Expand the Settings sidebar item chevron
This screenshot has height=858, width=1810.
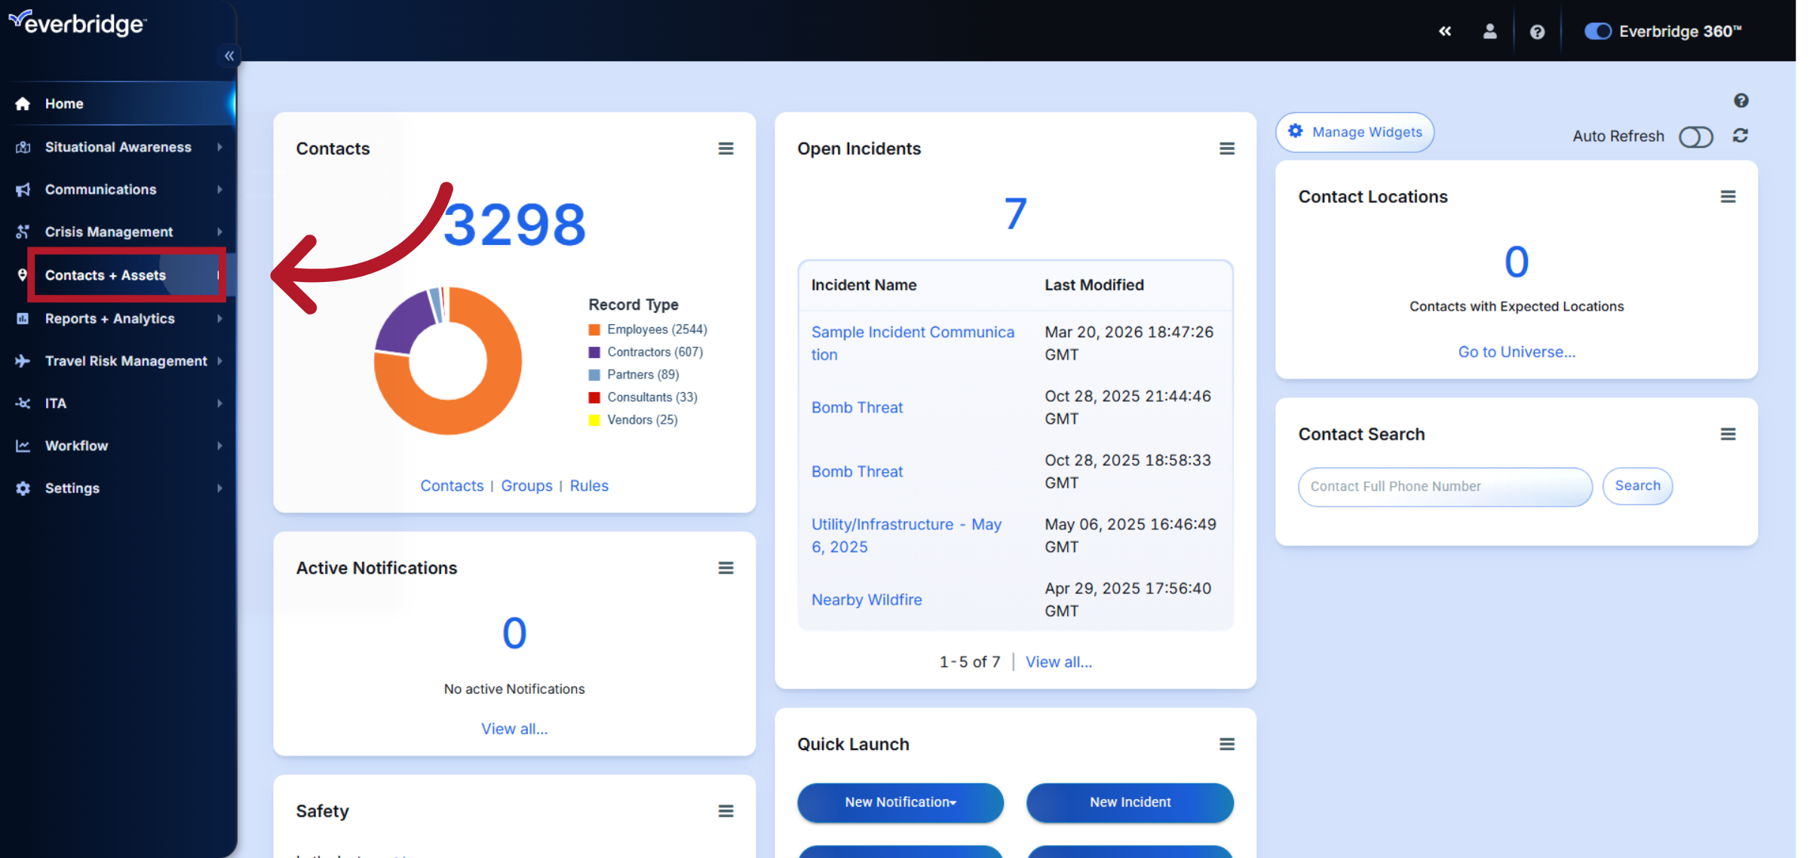[x=219, y=488]
